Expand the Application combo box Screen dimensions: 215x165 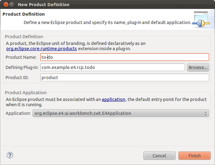pyautogui.click(x=121, y=113)
